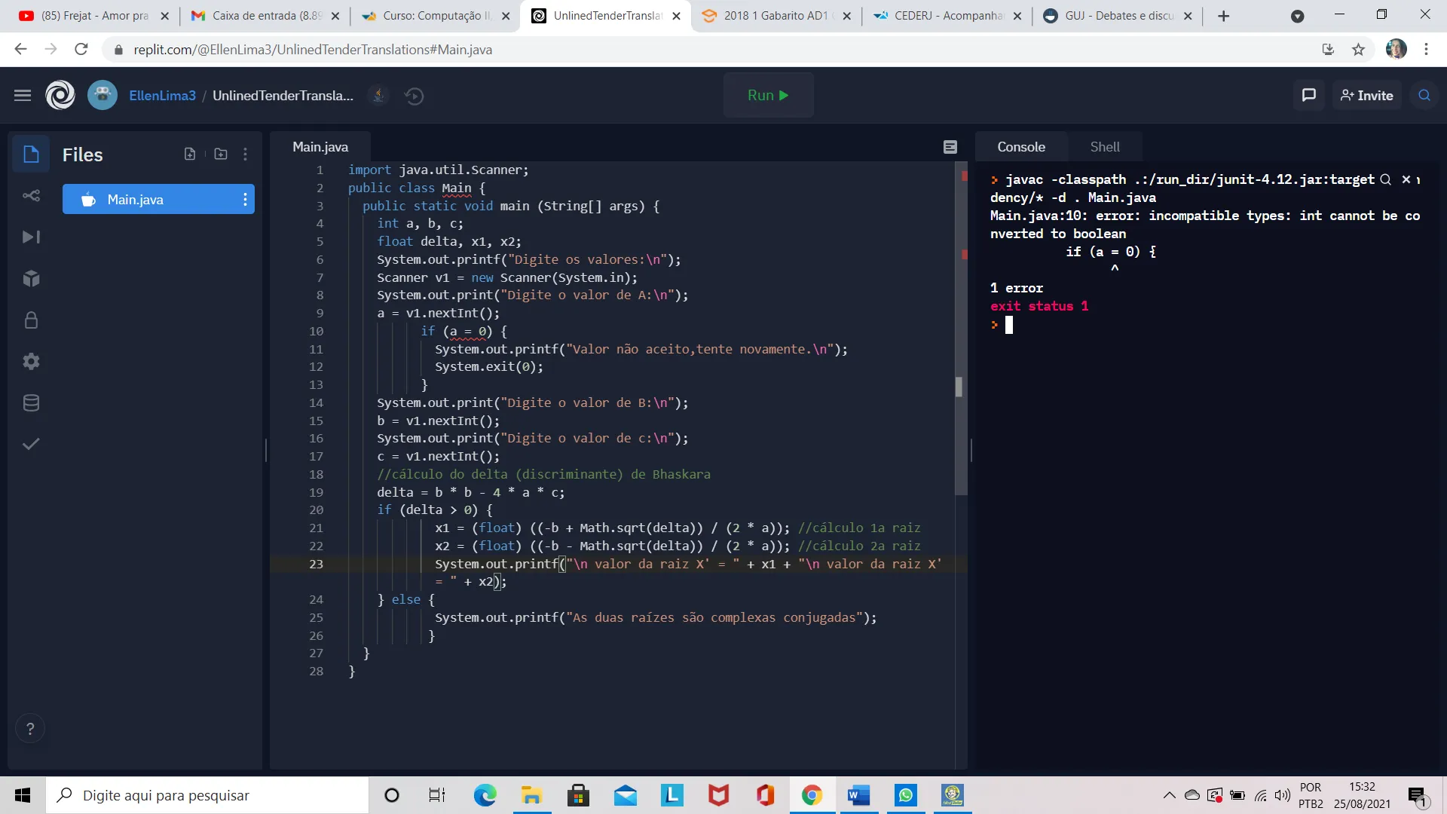The width and height of the screenshot is (1447, 814).
Task: Open Microsoft Edge from taskbar
Action: 485,795
